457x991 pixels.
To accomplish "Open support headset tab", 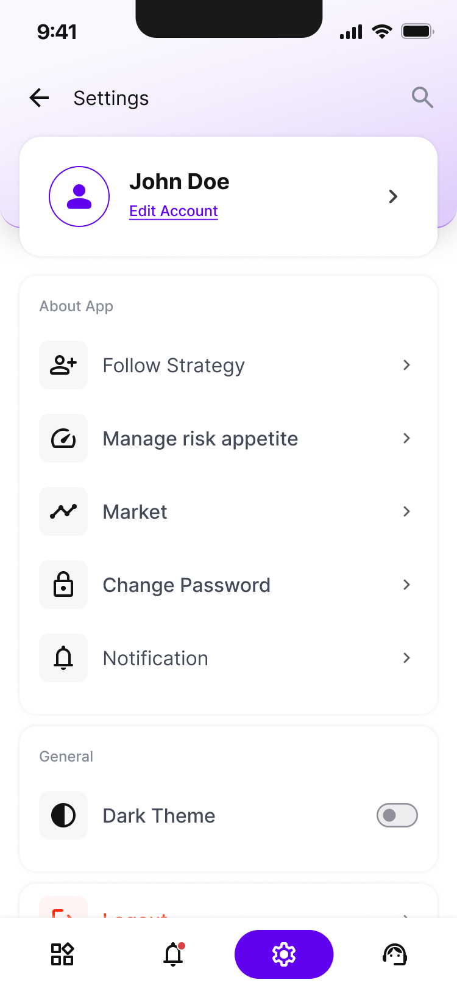I will point(395,954).
